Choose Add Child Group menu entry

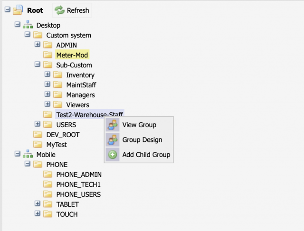click(146, 155)
